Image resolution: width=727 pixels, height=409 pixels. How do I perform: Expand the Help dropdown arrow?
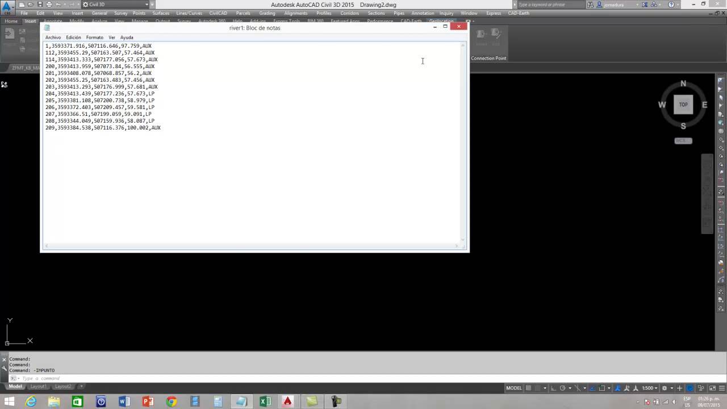tap(679, 5)
